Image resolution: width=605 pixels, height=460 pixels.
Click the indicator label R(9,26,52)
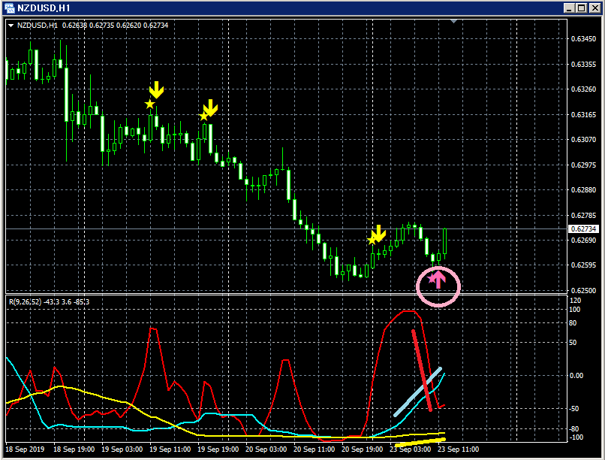[x=25, y=301]
